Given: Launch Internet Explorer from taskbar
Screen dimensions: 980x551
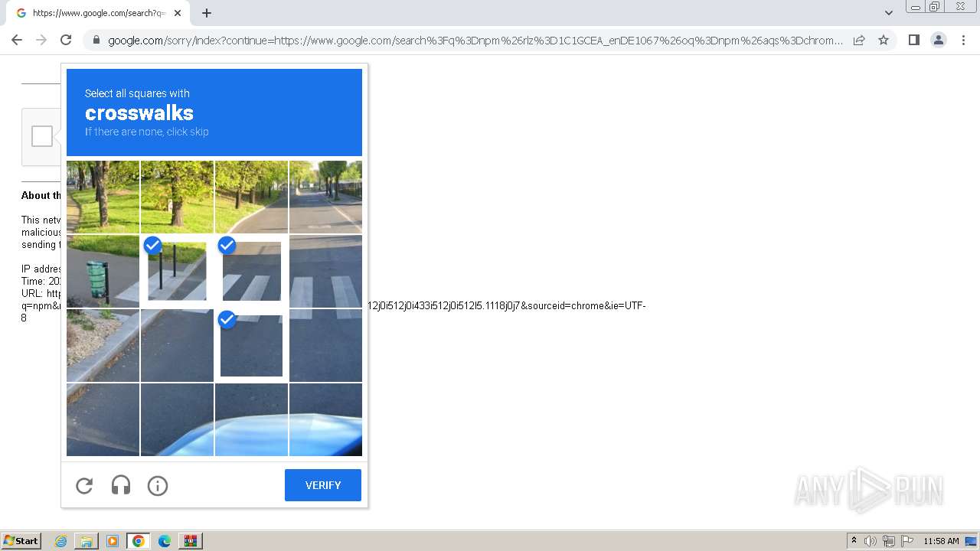Looking at the screenshot, I should coord(61,541).
